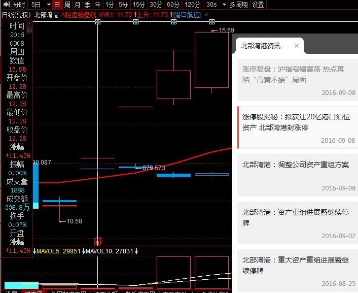Click the fourth event marker above the 15.69 candle

212,22
